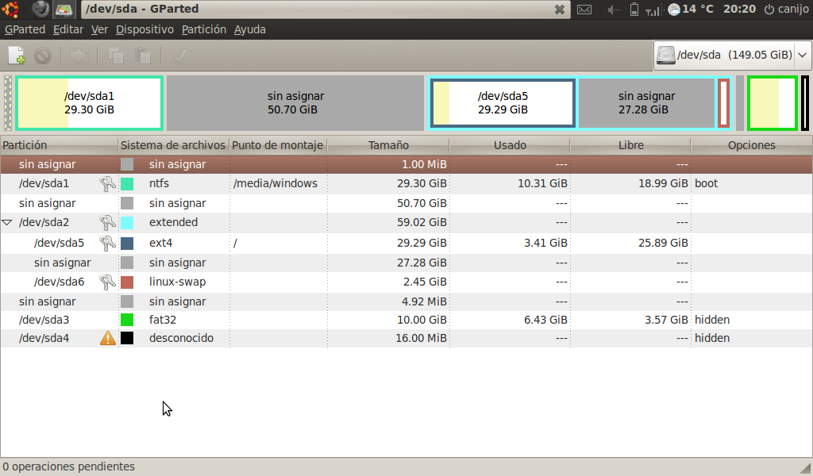Collapse the /dev/sda2 extended partition tree
This screenshot has width=813, height=476.
tap(6, 223)
